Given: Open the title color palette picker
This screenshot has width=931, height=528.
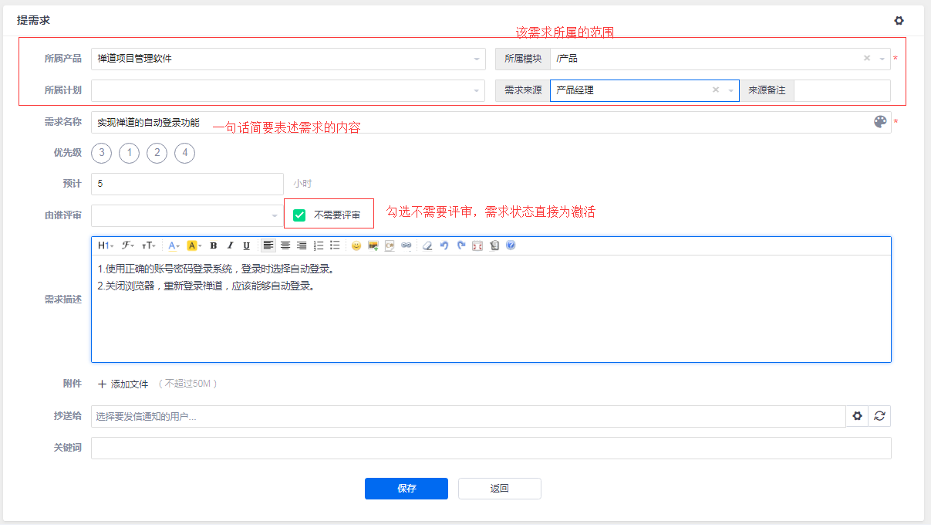Looking at the screenshot, I should click(880, 122).
